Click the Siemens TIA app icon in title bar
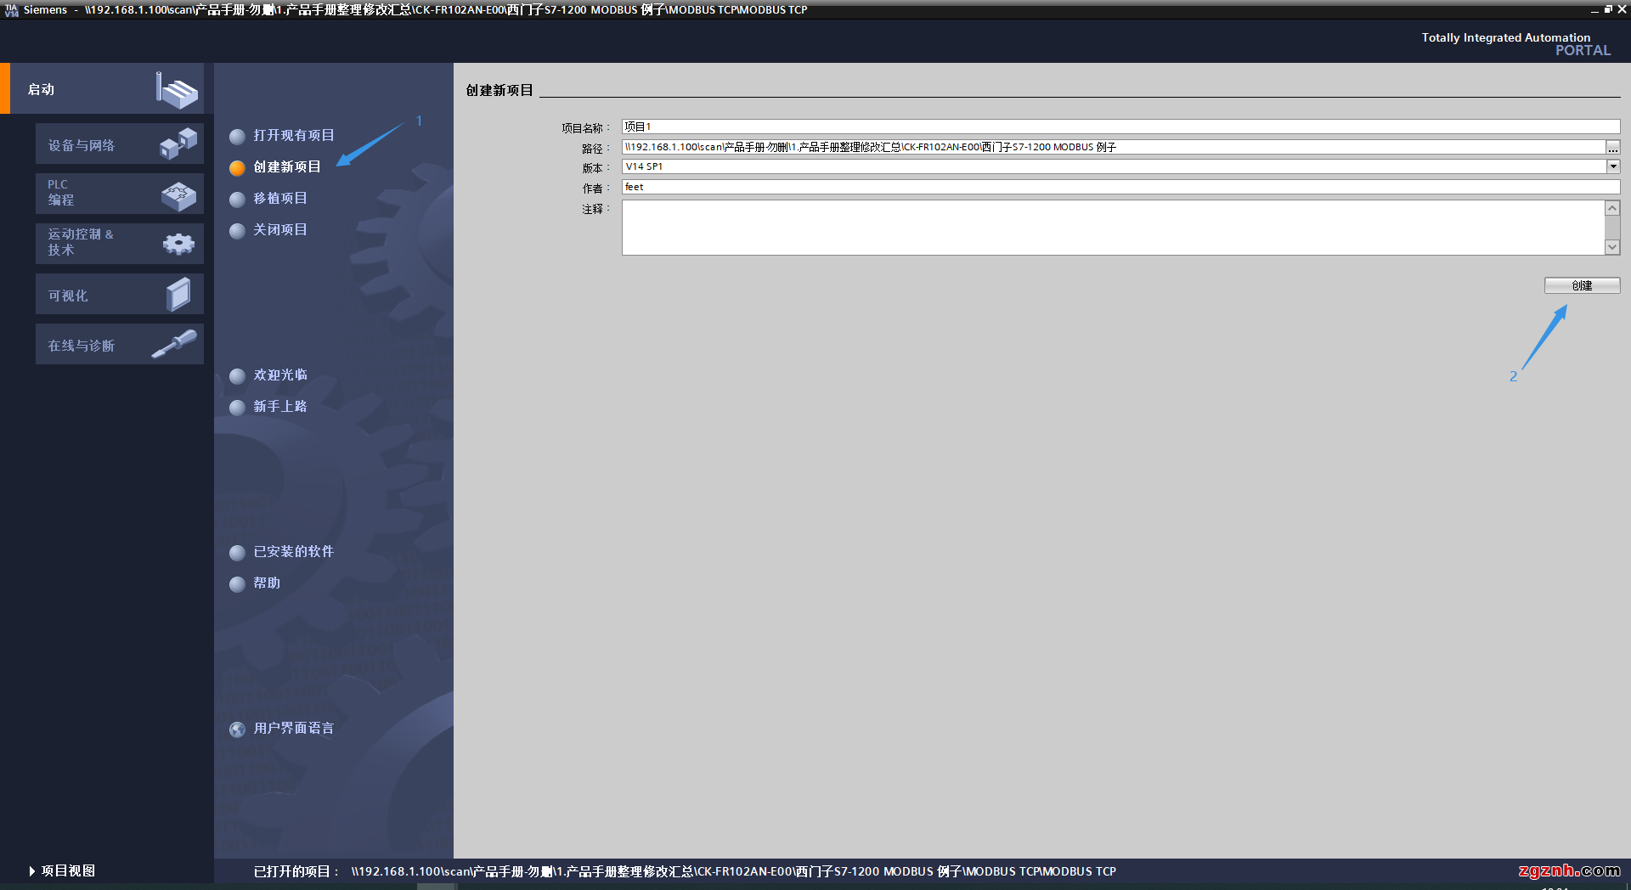The width and height of the screenshot is (1631, 890). click(11, 10)
